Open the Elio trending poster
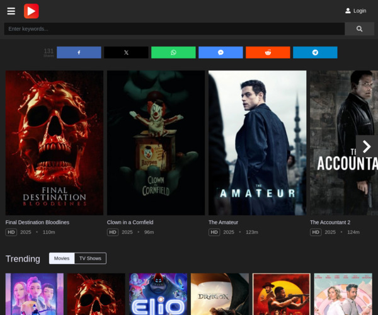Screen dimensions: 378x315 click(x=158, y=294)
